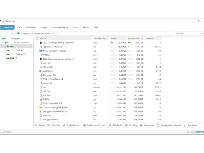Click Größe auf D sort arrow
Screen dimensions: 204x153
pyautogui.click(x=142, y=39)
